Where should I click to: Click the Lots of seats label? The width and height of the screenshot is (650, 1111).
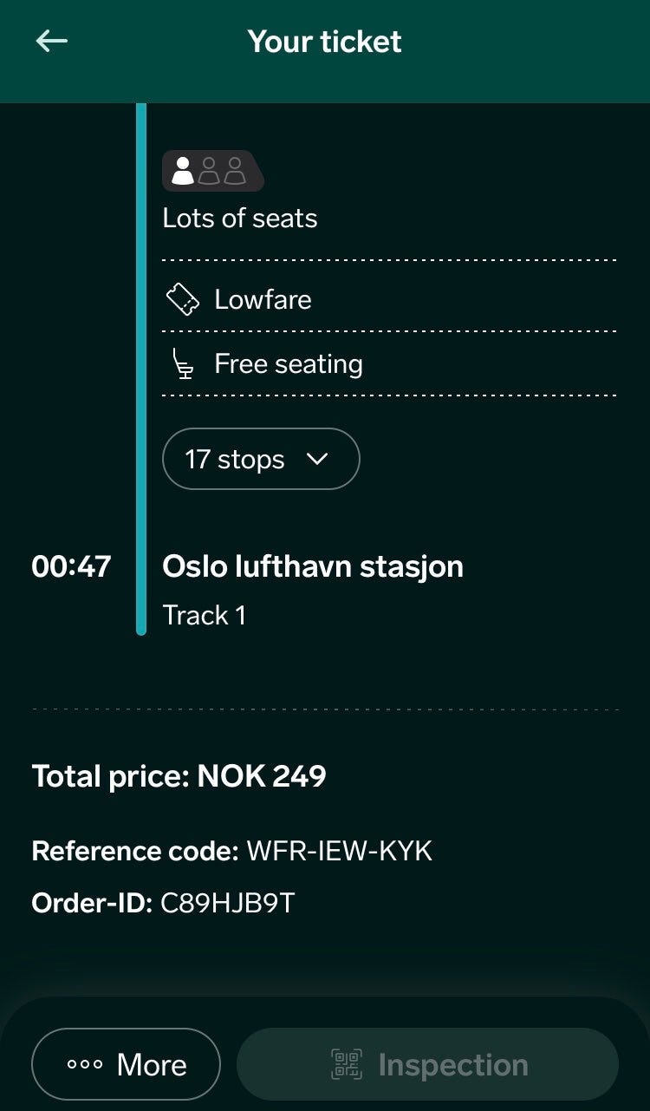[x=240, y=219]
